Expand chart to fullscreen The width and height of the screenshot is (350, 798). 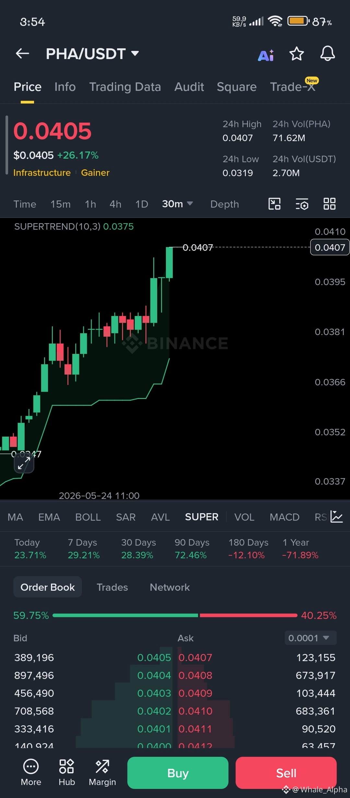pyautogui.click(x=24, y=463)
